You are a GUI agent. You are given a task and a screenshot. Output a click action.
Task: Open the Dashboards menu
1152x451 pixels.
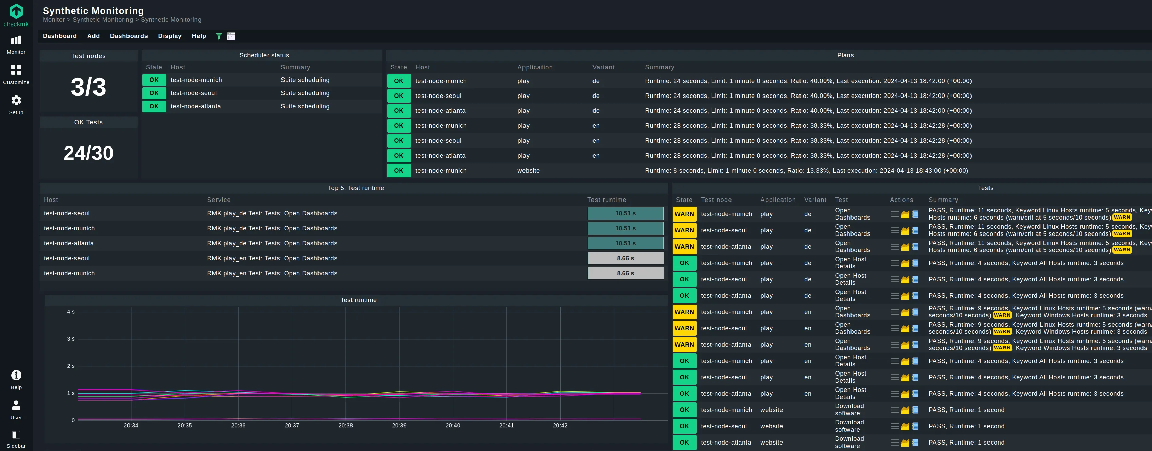click(129, 36)
